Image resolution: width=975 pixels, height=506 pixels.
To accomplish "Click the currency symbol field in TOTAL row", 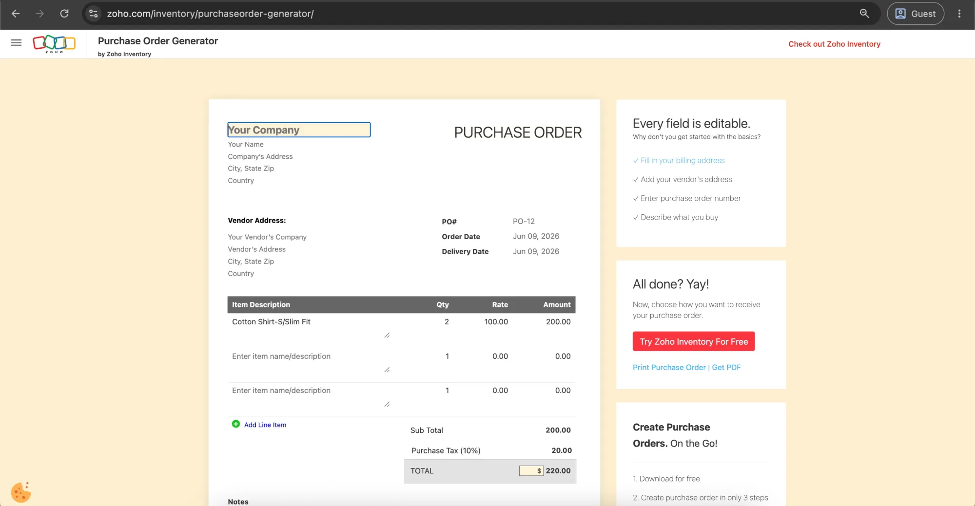I will [531, 470].
